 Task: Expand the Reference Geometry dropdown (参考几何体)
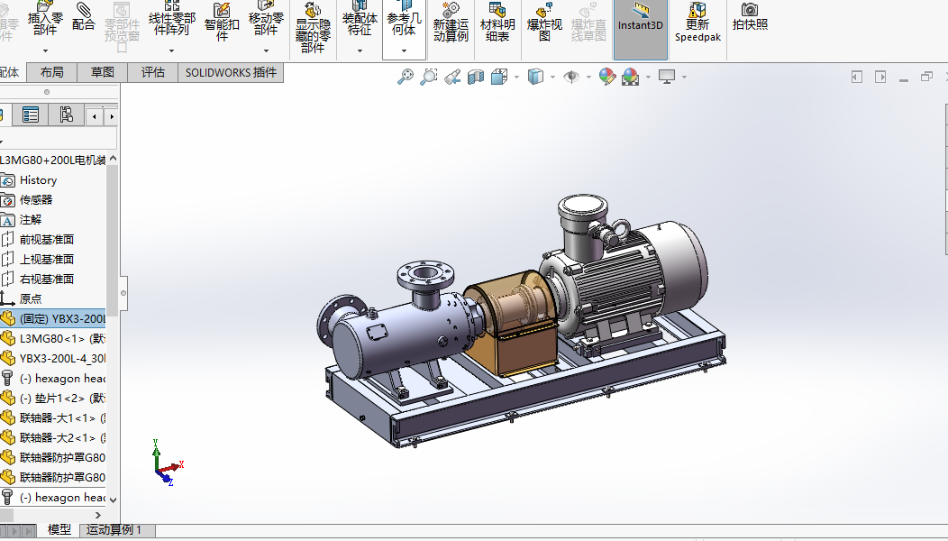click(404, 50)
